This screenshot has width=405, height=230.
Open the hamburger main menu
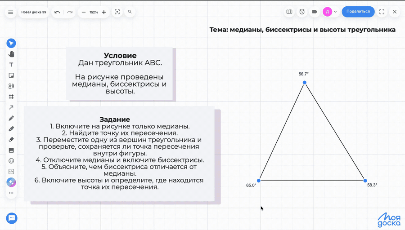11,12
